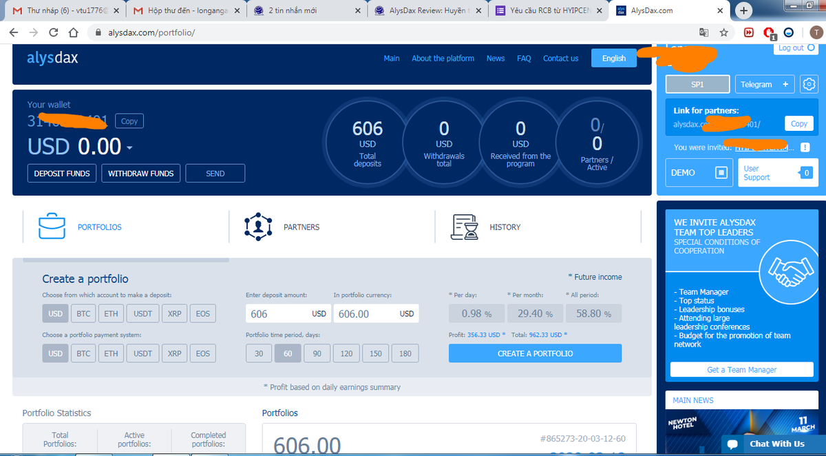Screen dimensions: 826x456
Task: Select BTC as deposit account
Action: click(83, 313)
